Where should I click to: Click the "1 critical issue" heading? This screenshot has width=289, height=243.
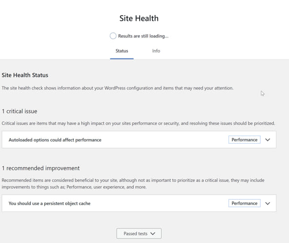pos(19,111)
